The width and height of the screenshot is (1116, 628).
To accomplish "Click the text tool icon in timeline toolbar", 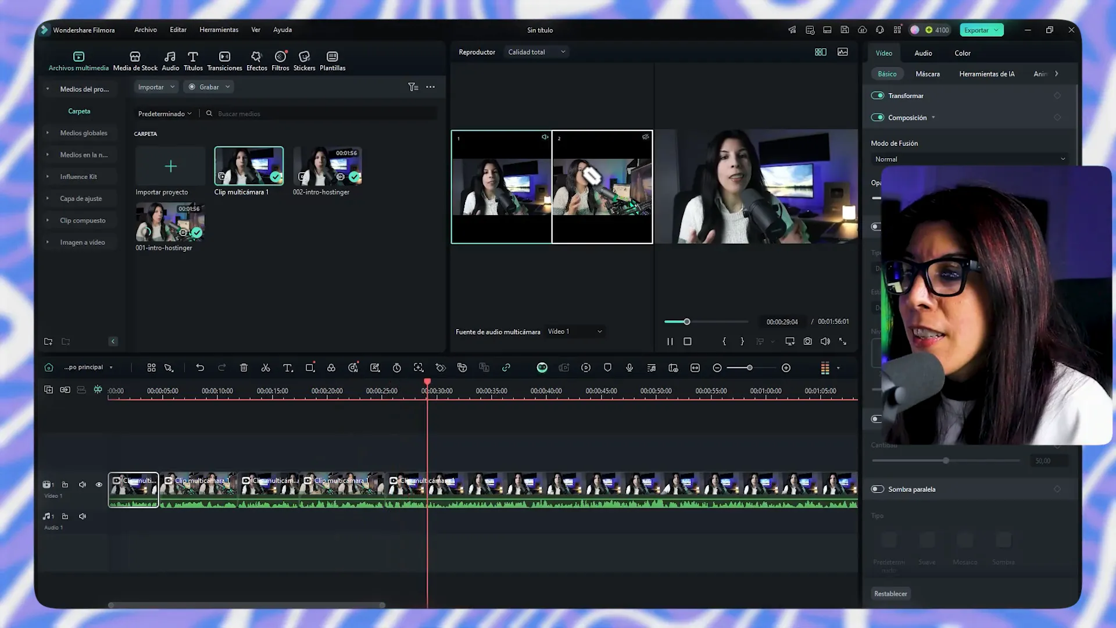I will point(288,367).
